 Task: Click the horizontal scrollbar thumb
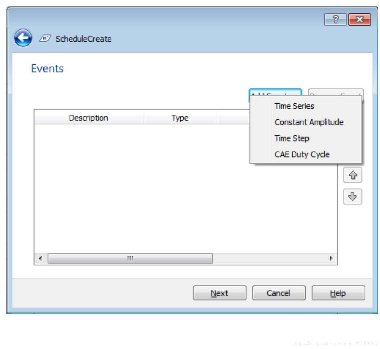pos(130,258)
